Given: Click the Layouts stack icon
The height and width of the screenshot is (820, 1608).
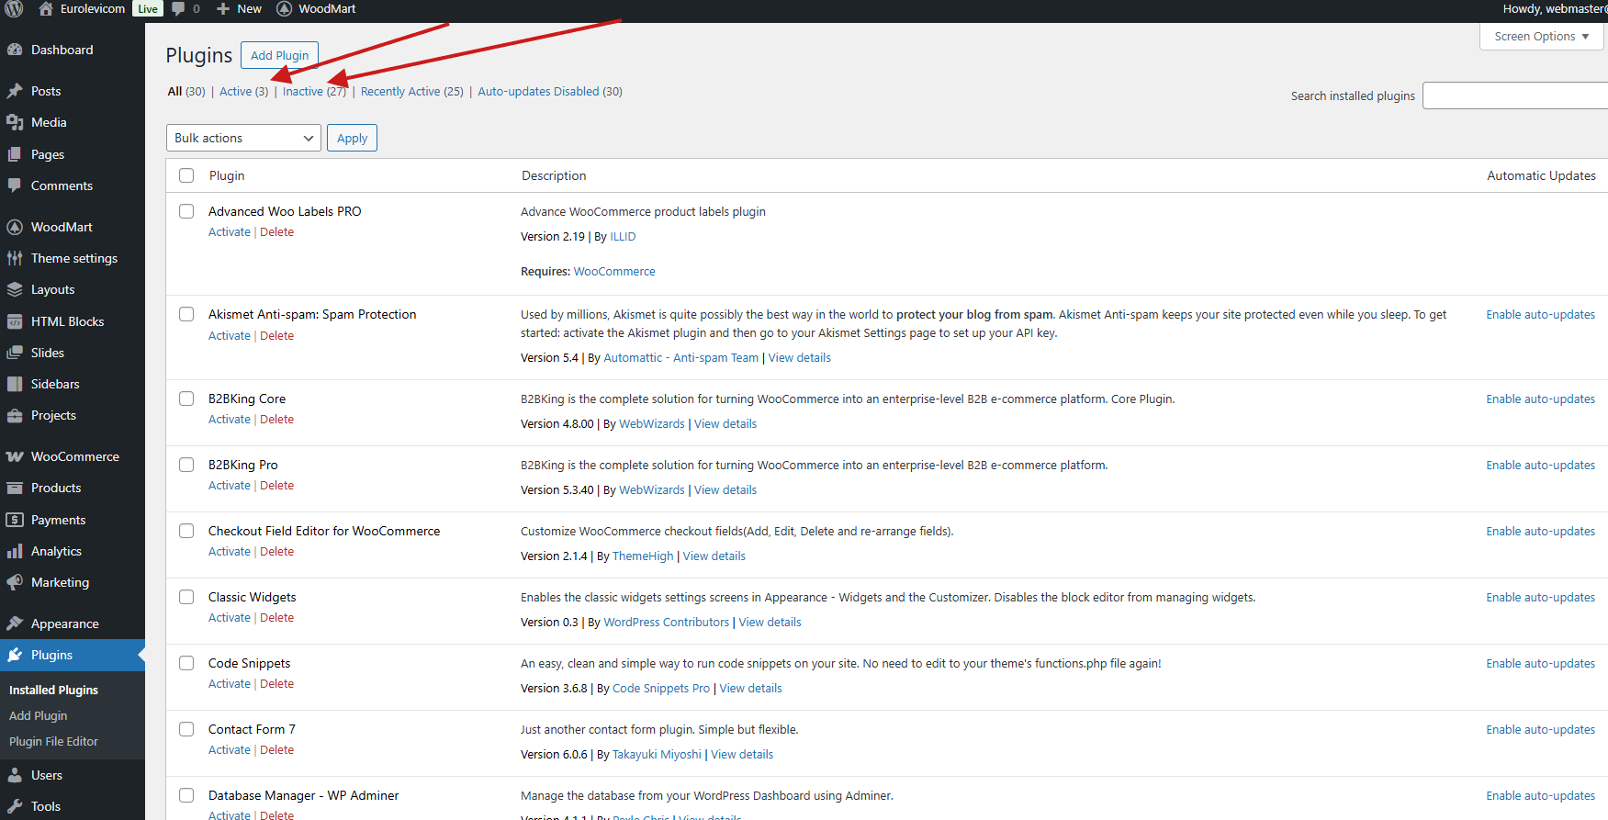Looking at the screenshot, I should [x=15, y=289].
